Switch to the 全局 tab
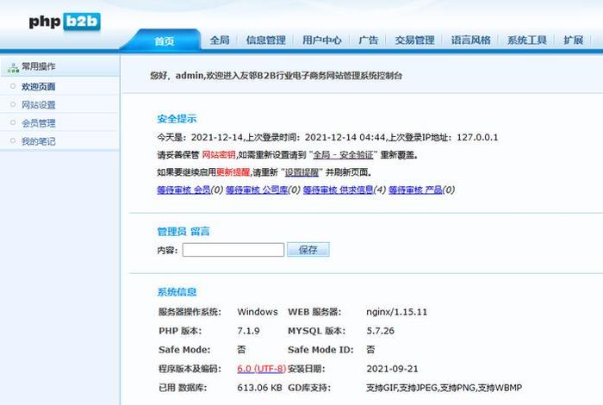The width and height of the screenshot is (603, 405). click(x=220, y=40)
